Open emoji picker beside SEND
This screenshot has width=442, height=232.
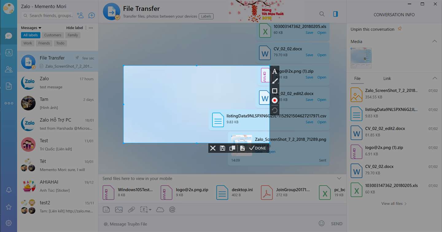coord(321,223)
